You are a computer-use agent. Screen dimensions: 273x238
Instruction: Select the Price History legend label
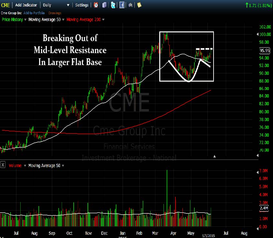coord(12,19)
